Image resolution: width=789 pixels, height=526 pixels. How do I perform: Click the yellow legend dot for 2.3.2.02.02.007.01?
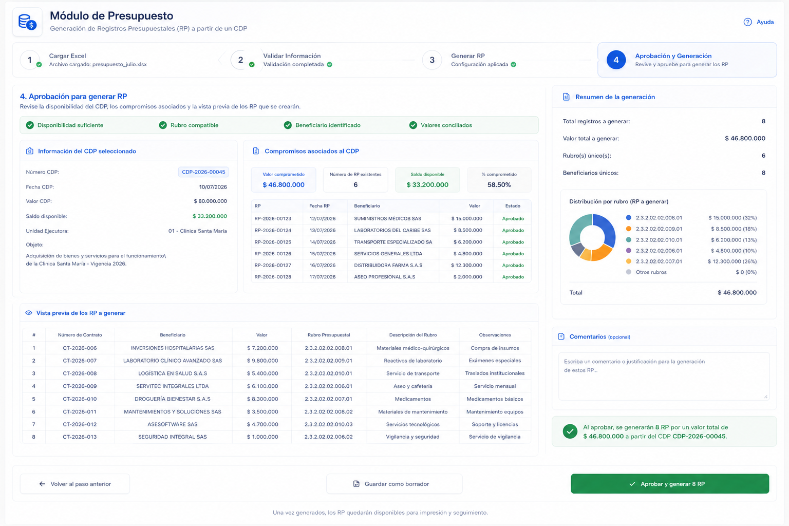coord(629,261)
